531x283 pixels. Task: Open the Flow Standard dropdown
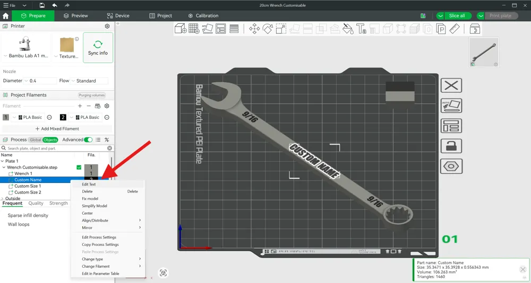click(89, 81)
